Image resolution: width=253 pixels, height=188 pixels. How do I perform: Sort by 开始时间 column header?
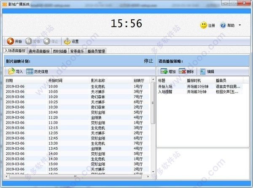coord(68,80)
